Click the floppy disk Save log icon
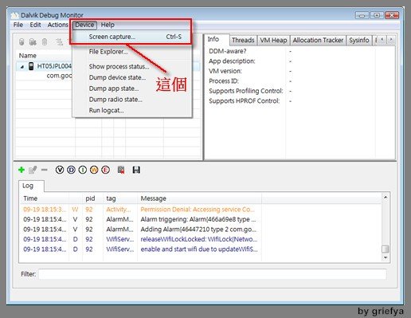 pos(136,170)
